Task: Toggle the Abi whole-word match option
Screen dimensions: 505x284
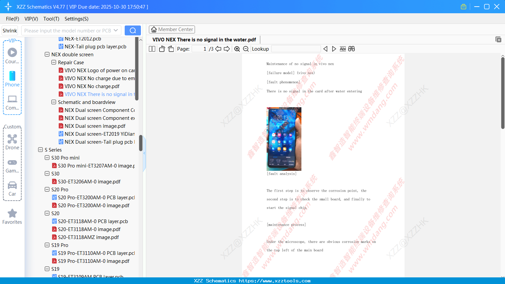Action: 343,49
